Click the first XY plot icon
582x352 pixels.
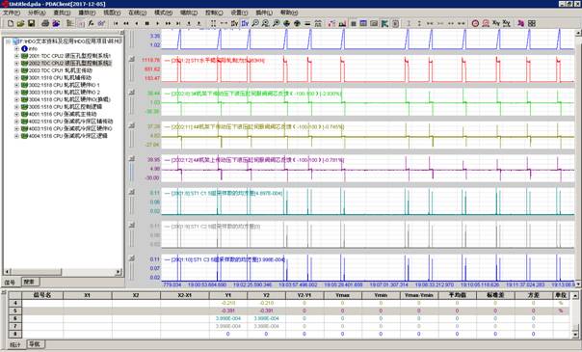tap(496, 23)
